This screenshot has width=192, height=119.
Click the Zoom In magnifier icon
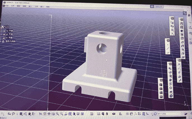(57, 114)
